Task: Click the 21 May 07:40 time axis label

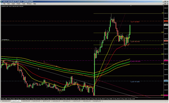Action: click(x=94, y=99)
